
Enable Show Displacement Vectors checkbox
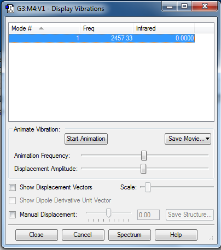[13, 187]
